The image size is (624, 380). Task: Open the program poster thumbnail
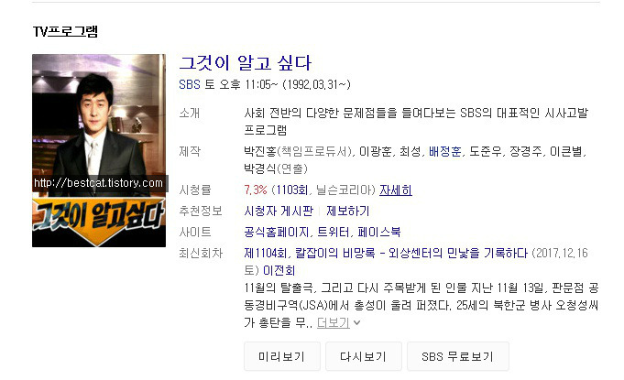(99, 151)
